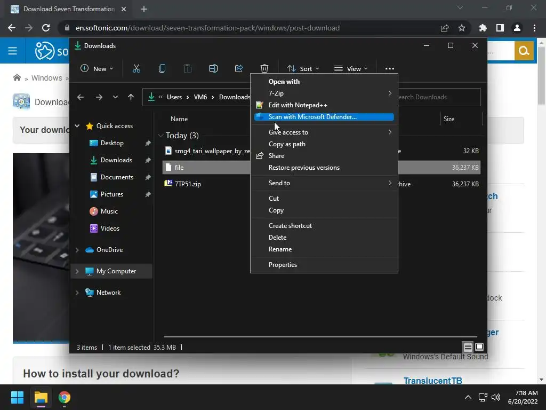
Task: Select Copy as path
Action: [x=324, y=144]
